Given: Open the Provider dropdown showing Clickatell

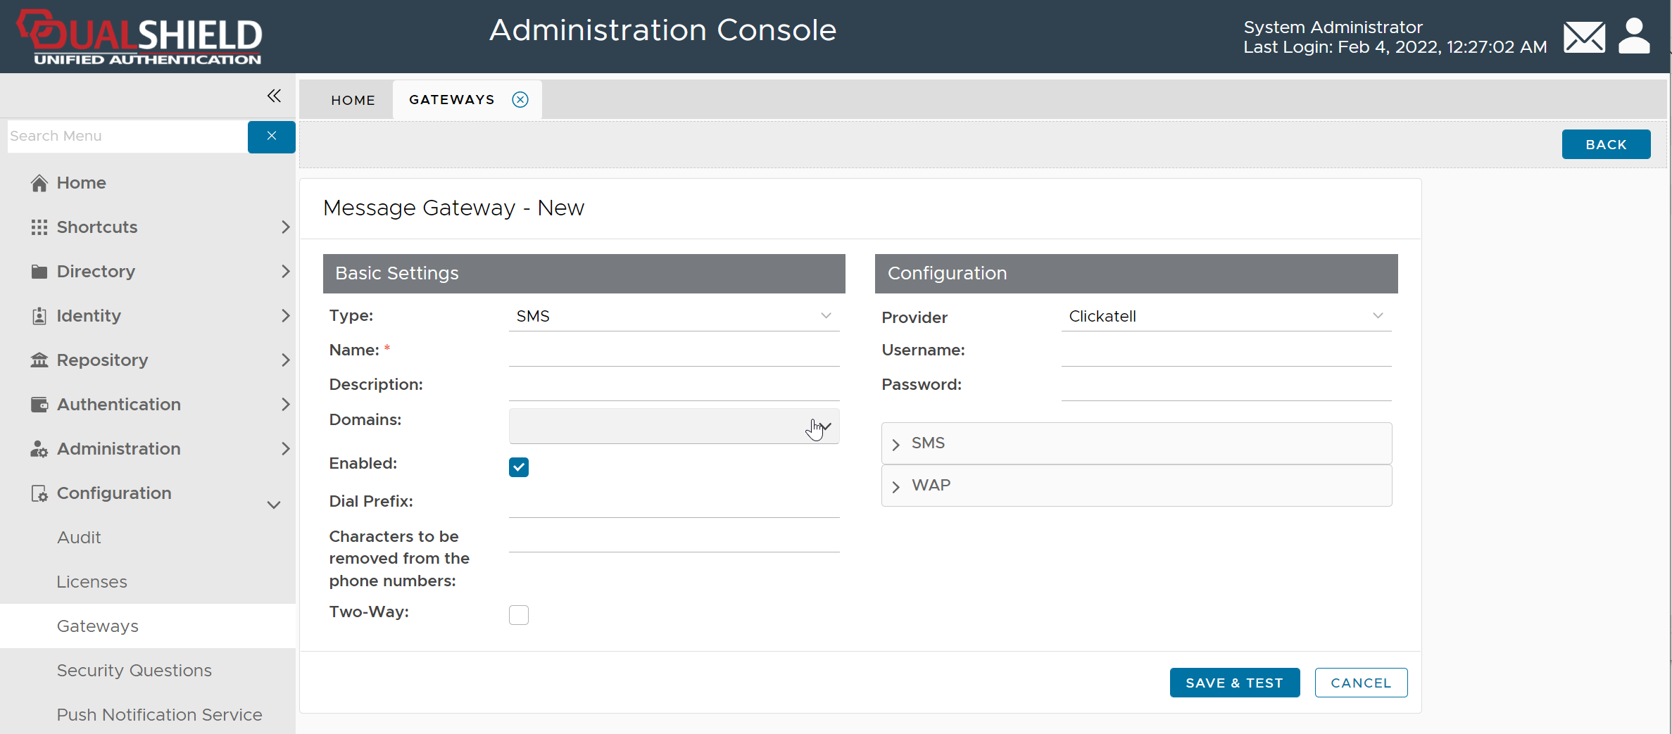Looking at the screenshot, I should pyautogui.click(x=1226, y=316).
